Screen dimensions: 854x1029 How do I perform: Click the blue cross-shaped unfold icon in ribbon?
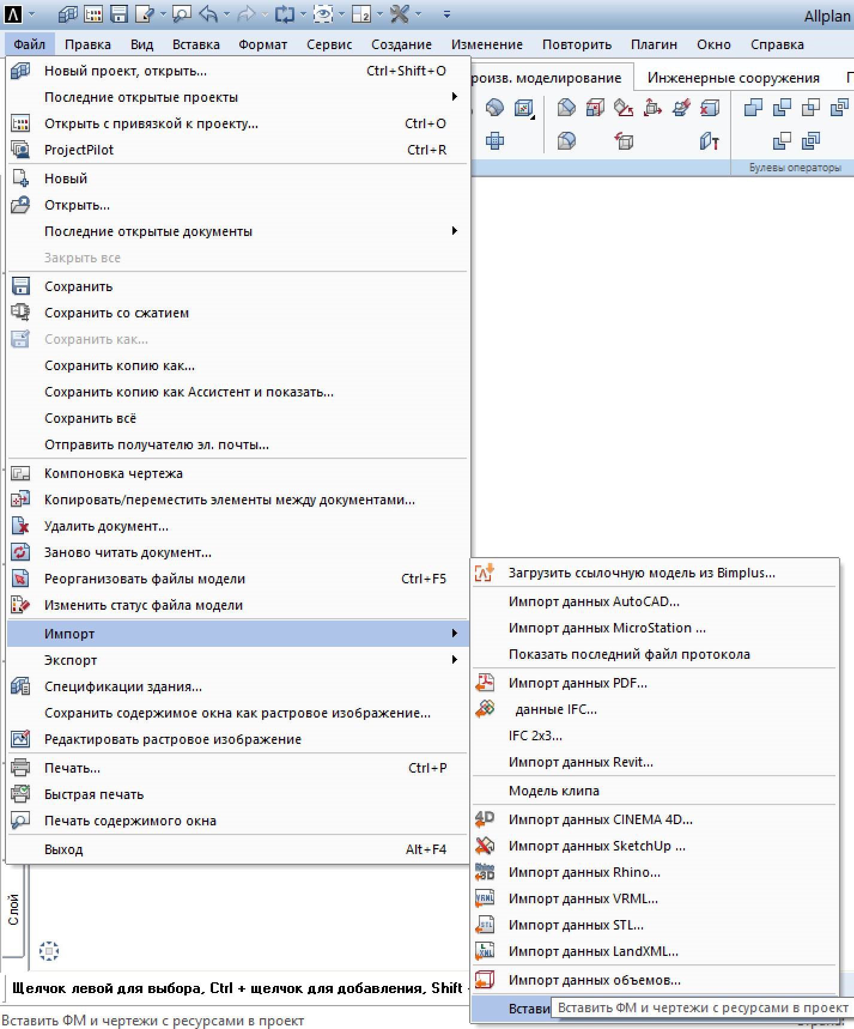(494, 141)
